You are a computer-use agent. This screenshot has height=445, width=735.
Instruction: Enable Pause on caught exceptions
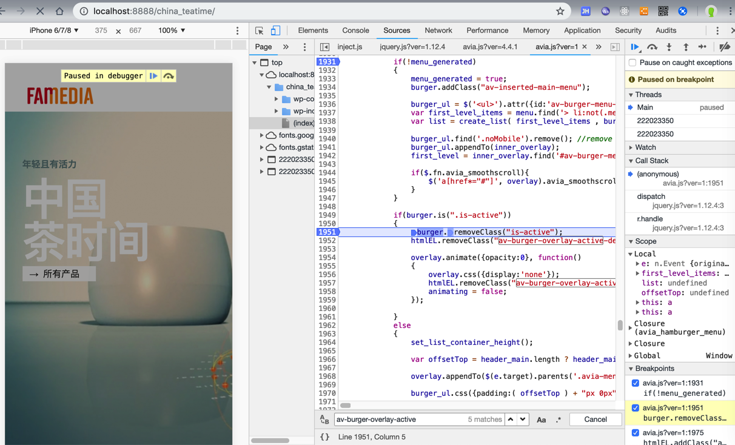coord(633,62)
